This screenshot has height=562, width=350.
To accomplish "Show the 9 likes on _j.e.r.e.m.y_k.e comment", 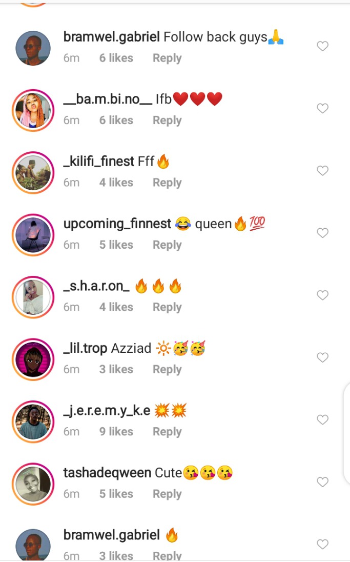I will click(116, 432).
